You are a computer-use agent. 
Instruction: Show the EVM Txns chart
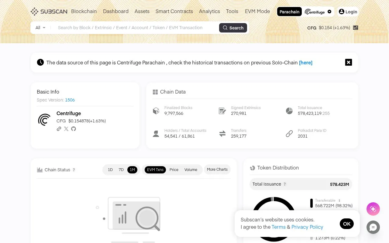pyautogui.click(x=155, y=170)
